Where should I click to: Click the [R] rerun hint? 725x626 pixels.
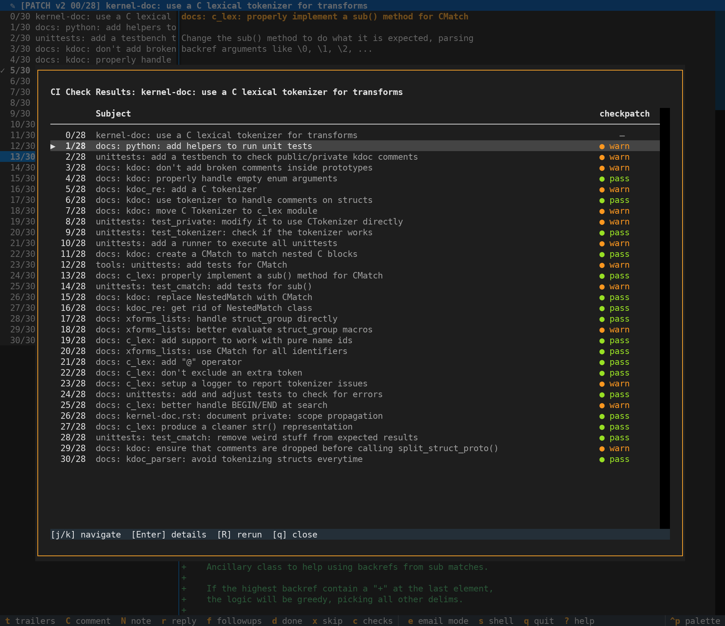(239, 535)
